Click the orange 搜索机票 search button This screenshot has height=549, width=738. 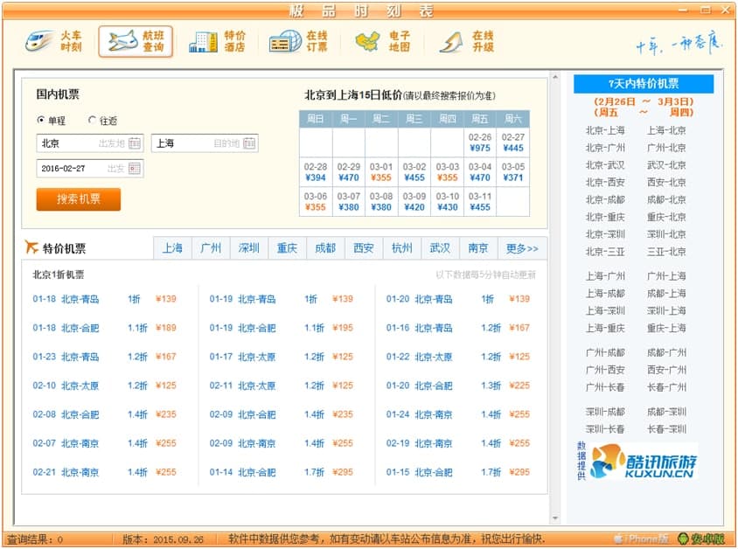(x=79, y=199)
